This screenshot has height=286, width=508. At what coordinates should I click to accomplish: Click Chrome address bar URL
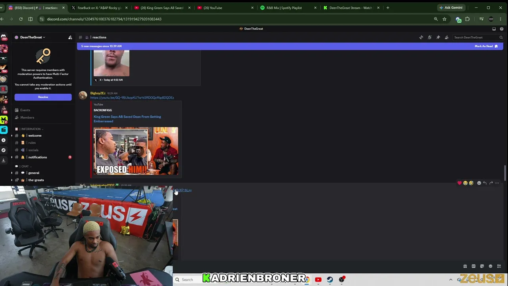point(104,19)
